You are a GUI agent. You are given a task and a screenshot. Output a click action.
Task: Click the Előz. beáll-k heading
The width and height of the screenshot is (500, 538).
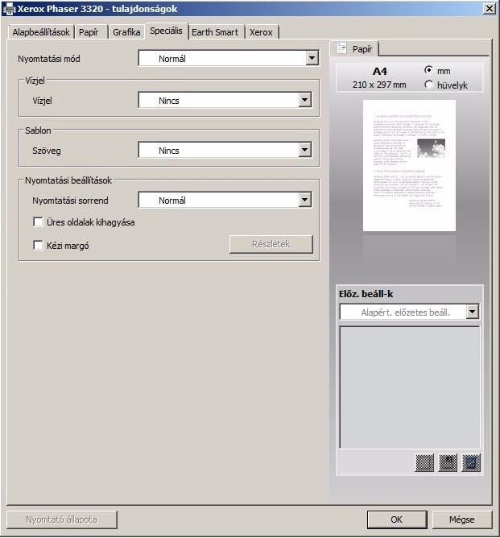[366, 294]
